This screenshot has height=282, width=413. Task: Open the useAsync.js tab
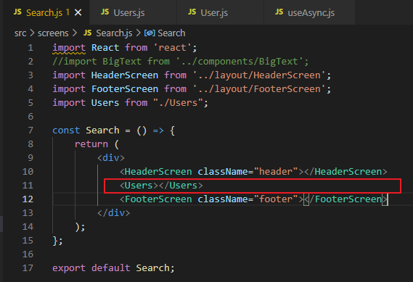tap(309, 12)
